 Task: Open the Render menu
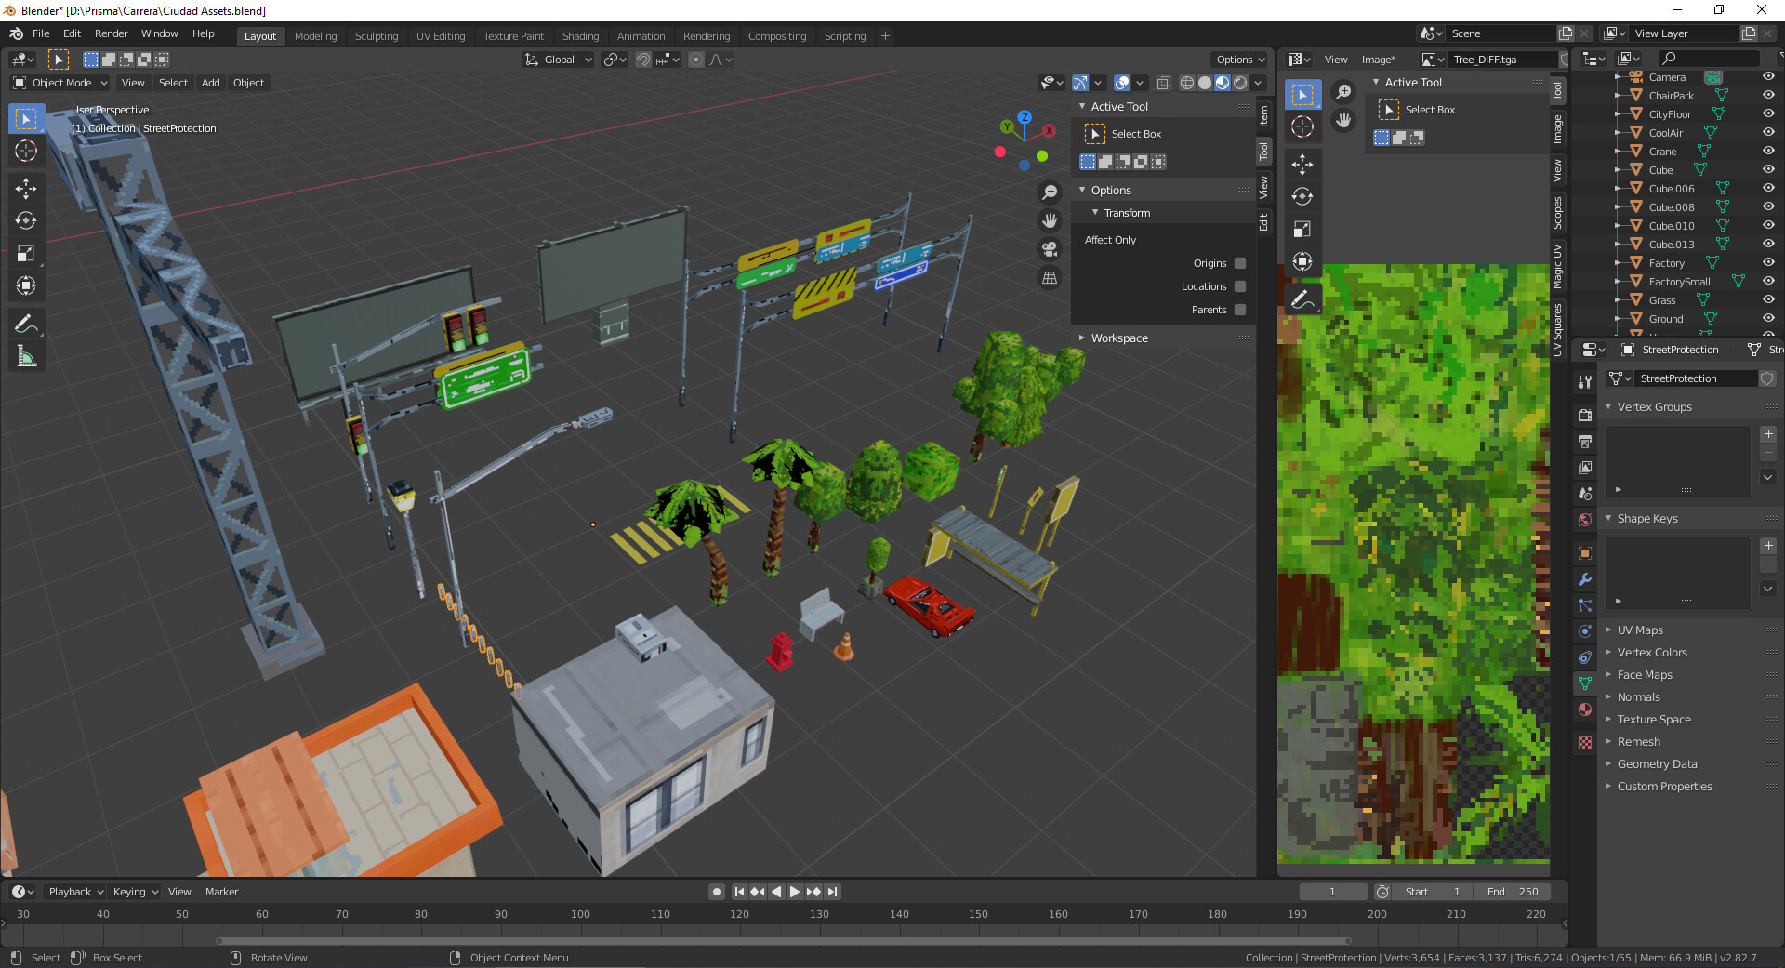pyautogui.click(x=111, y=33)
